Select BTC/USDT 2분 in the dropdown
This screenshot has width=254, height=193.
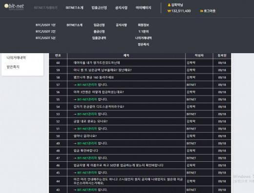(45, 32)
